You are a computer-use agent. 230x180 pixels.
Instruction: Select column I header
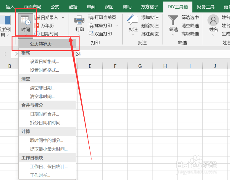click(x=190, y=66)
